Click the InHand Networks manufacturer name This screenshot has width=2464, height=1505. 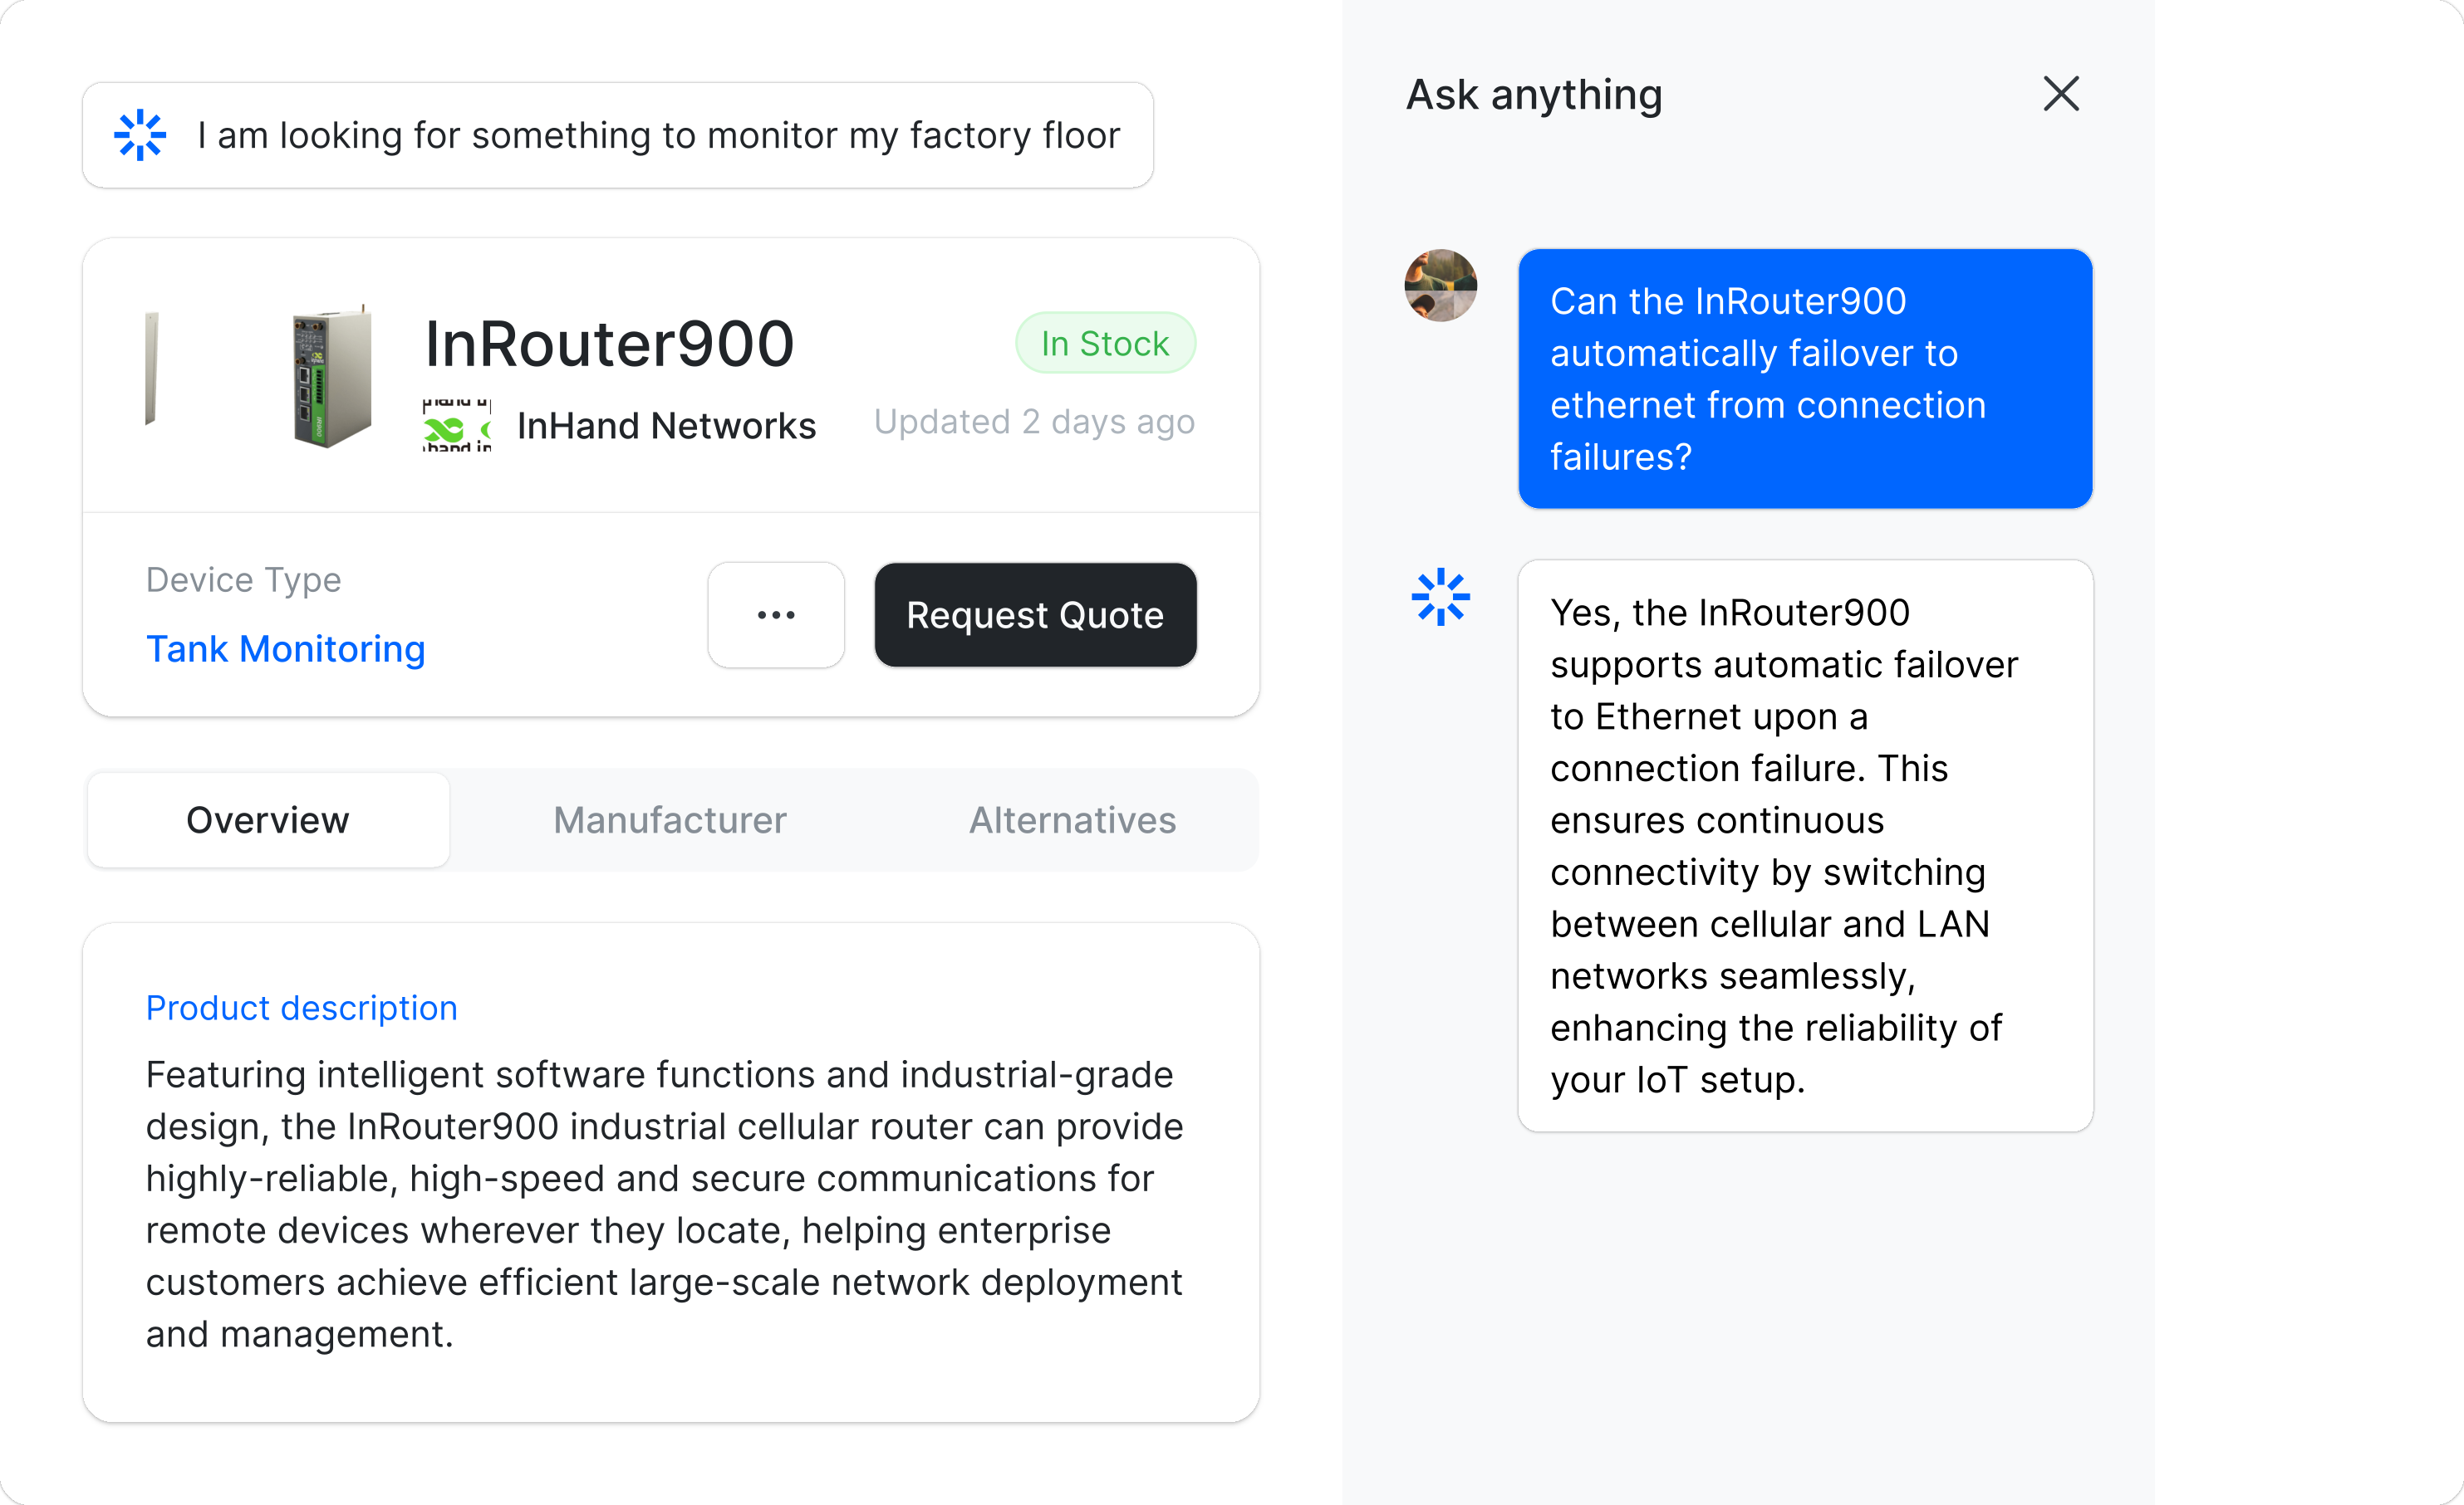[666, 426]
